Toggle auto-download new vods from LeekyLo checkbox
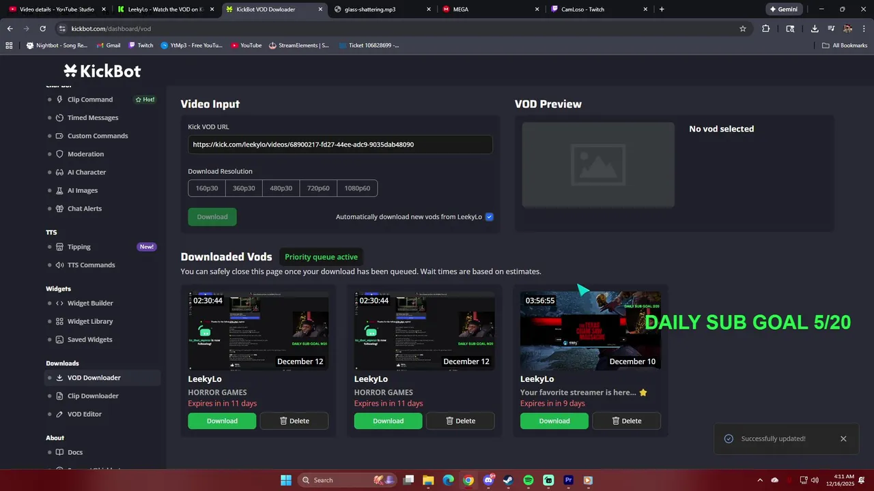Screen dimensions: 874x491 coord(489,217)
